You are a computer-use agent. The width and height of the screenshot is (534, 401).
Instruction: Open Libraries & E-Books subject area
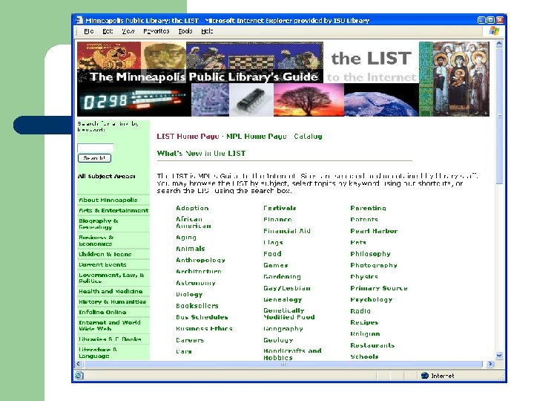pyautogui.click(x=110, y=339)
